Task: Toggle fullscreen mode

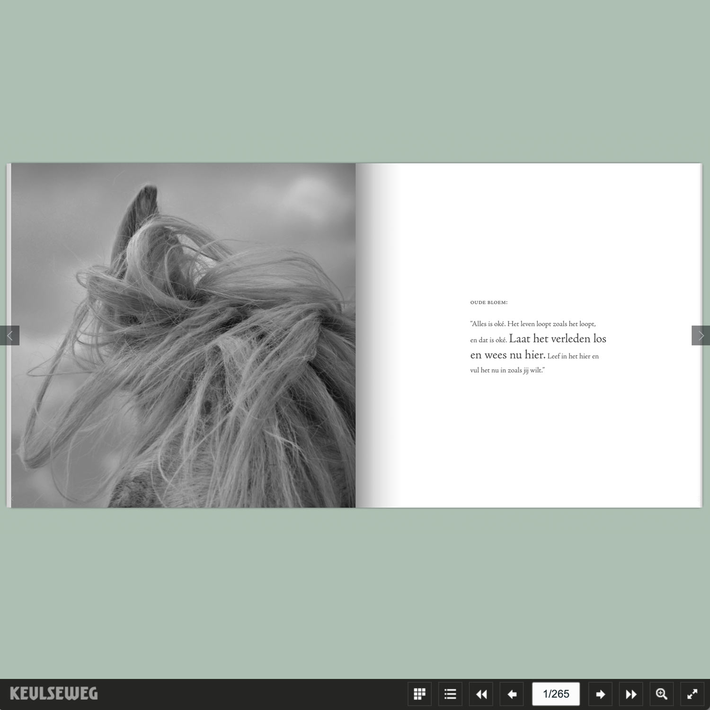Action: tap(692, 694)
